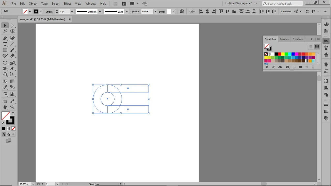Open Basic brush definition dropdown
Screen dimensions: 331x186
(x=126, y=11)
